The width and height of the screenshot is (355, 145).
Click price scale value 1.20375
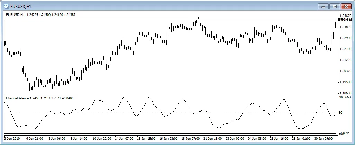[346, 71]
